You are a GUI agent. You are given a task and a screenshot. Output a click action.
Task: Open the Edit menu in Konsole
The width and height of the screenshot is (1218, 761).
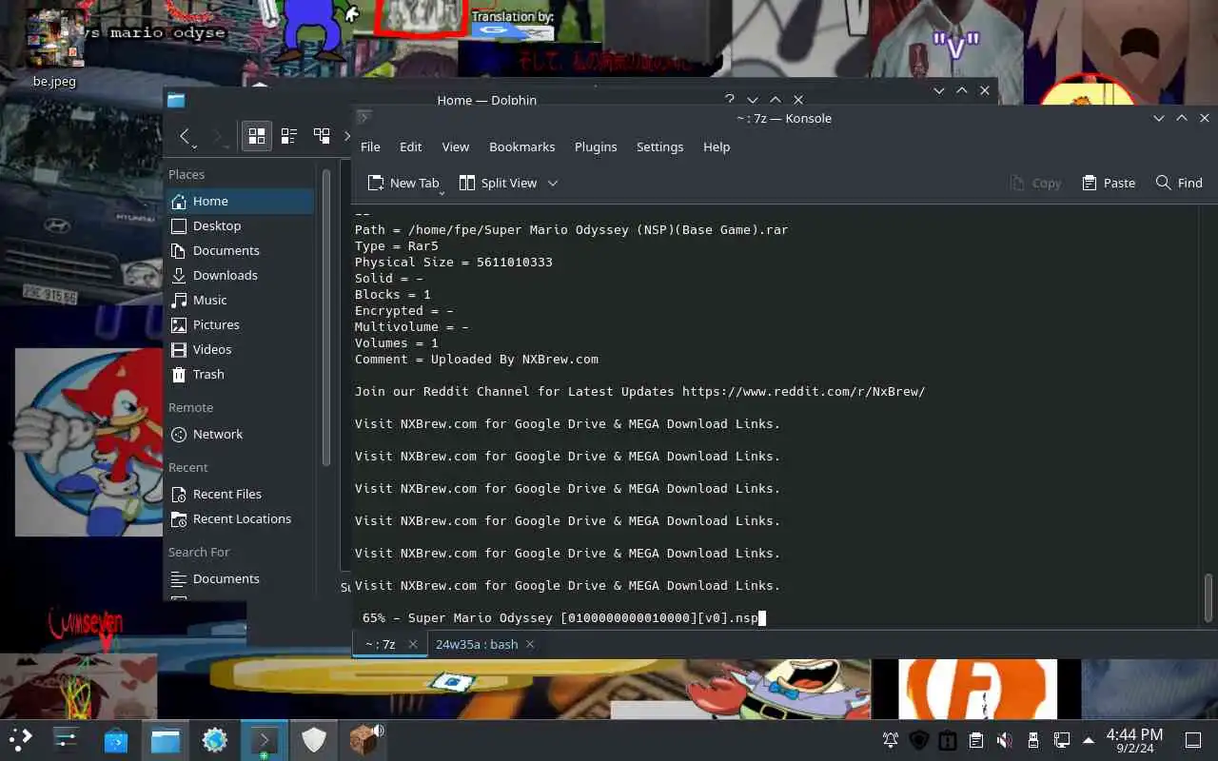(x=410, y=146)
